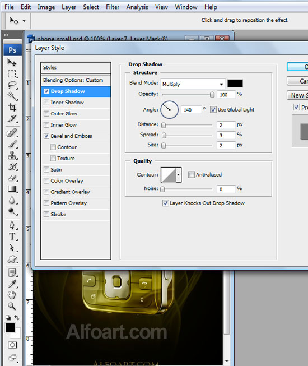Select the Magic Wand tool
Viewport: 308px width, 366px height.
(12, 96)
